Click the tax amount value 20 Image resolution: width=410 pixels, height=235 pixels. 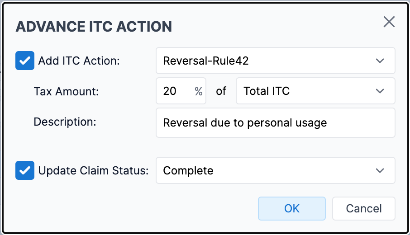(170, 91)
